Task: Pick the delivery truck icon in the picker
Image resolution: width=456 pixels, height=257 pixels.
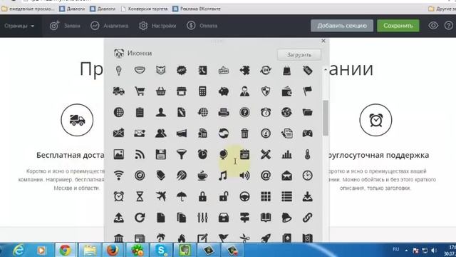Action: 119,91
